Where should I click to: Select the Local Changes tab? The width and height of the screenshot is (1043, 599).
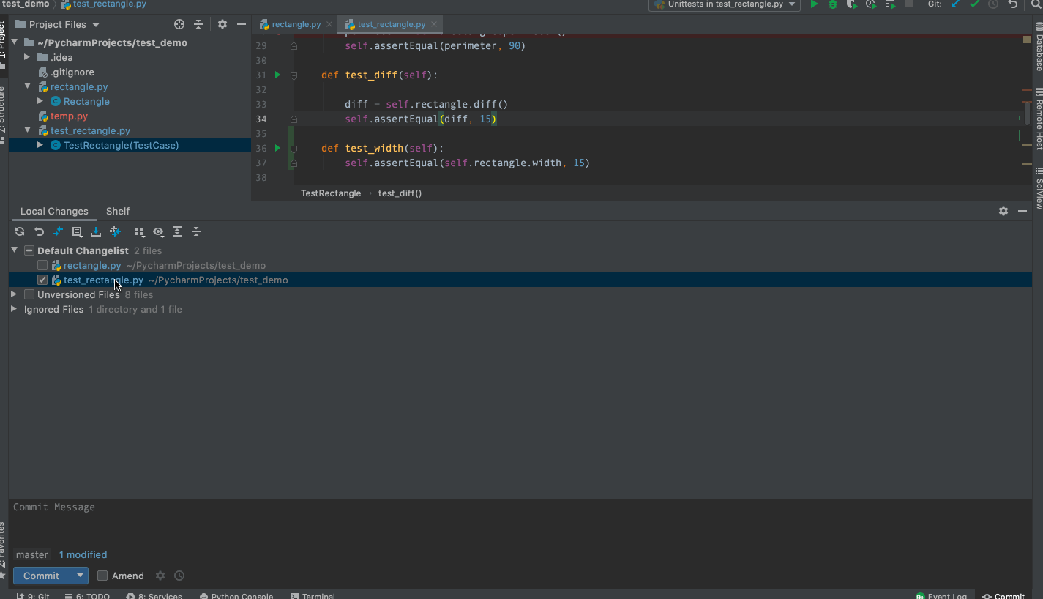54,211
